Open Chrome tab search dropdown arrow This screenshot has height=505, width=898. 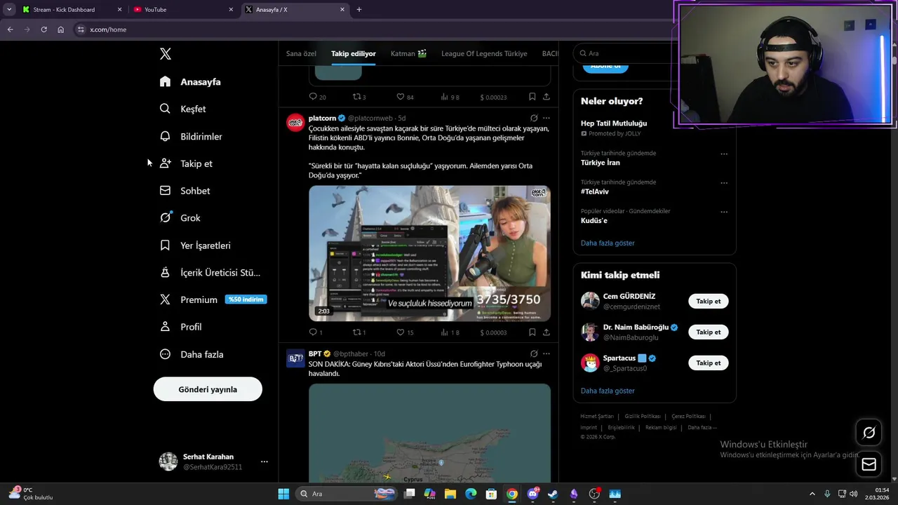pyautogui.click(x=9, y=9)
